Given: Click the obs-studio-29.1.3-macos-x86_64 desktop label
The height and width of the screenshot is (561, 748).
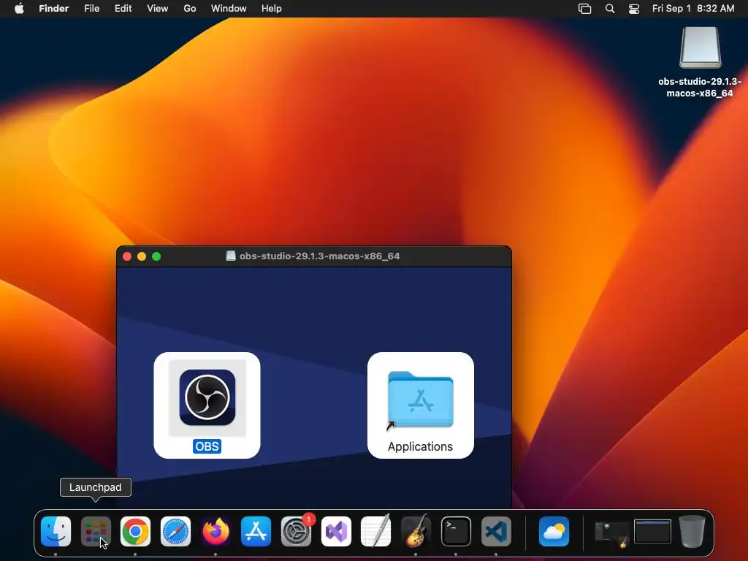Looking at the screenshot, I should (700, 88).
